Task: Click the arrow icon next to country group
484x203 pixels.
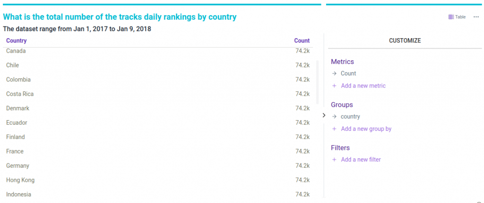Action: coord(334,116)
